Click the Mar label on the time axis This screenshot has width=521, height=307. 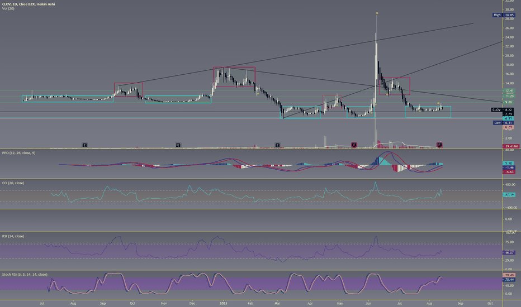pyautogui.click(x=277, y=303)
